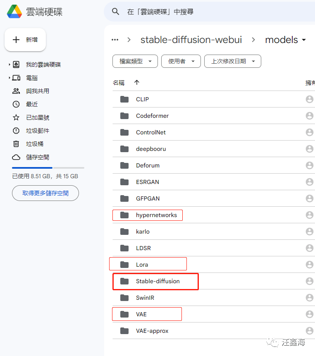Open the 使用者 filter dropdown
The width and height of the screenshot is (315, 356).
[x=181, y=61]
